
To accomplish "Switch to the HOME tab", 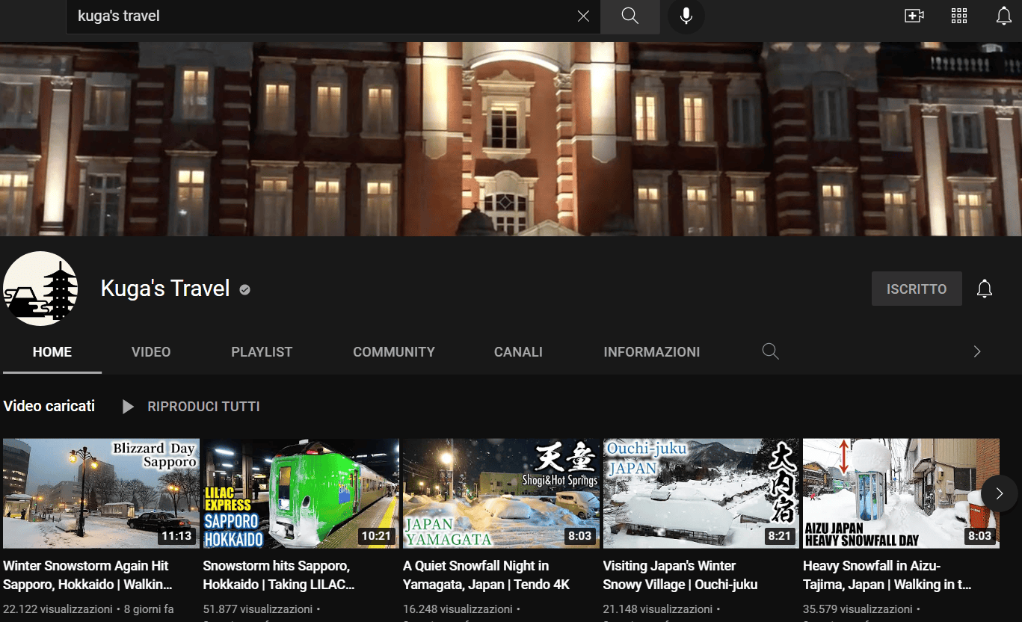I will [x=52, y=351].
